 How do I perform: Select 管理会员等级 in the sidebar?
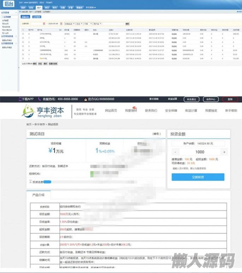(7, 40)
